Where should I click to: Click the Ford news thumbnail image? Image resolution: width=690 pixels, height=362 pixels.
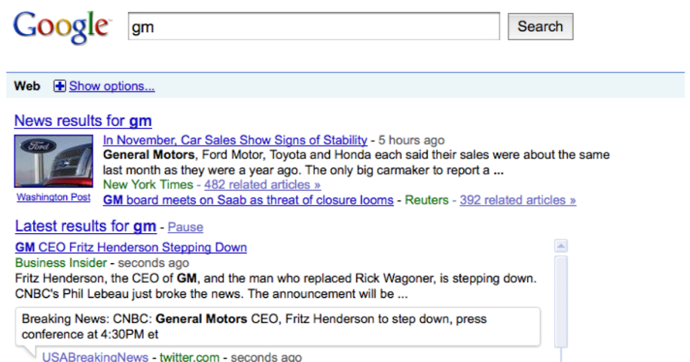tap(53, 161)
